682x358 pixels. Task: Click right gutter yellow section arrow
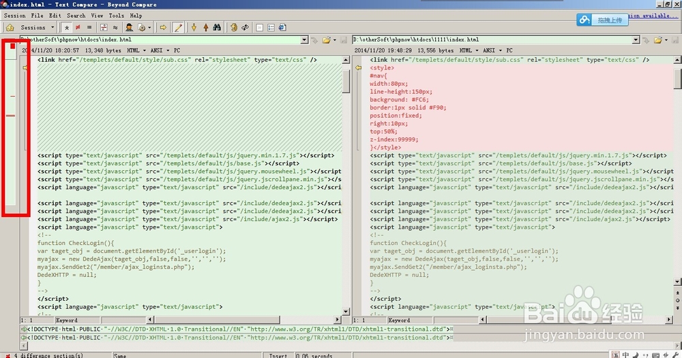[359, 67]
